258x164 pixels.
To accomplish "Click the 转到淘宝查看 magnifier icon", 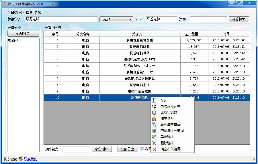I will (x=154, y=125).
